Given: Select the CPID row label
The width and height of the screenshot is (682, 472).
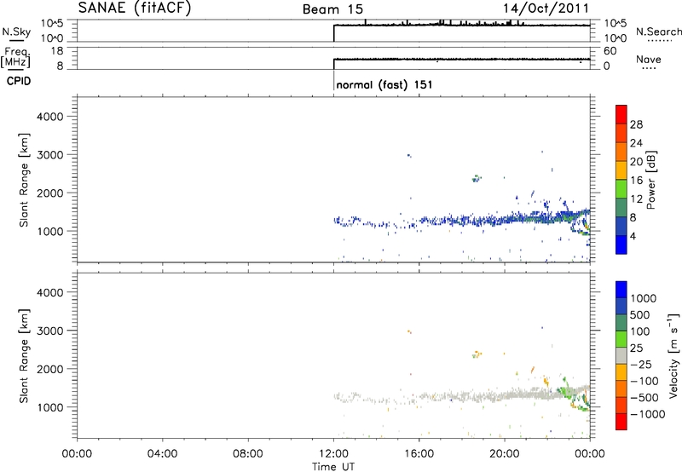Looking at the screenshot, I should (19, 81).
